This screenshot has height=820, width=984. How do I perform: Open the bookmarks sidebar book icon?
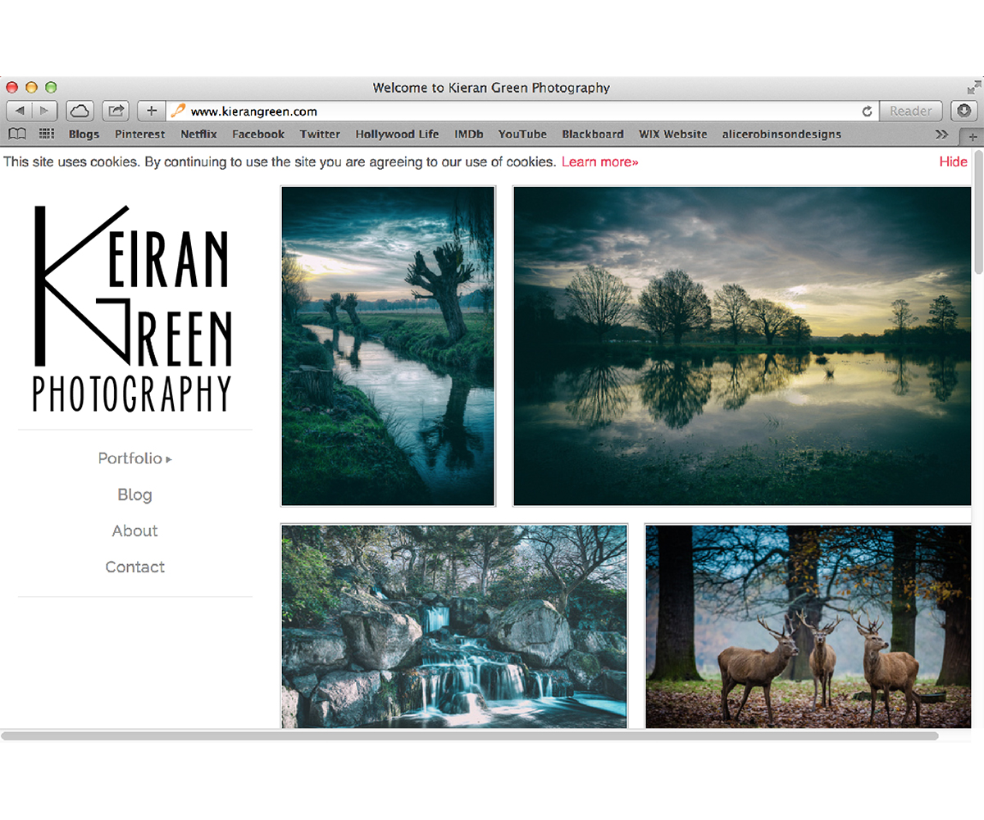click(x=16, y=134)
